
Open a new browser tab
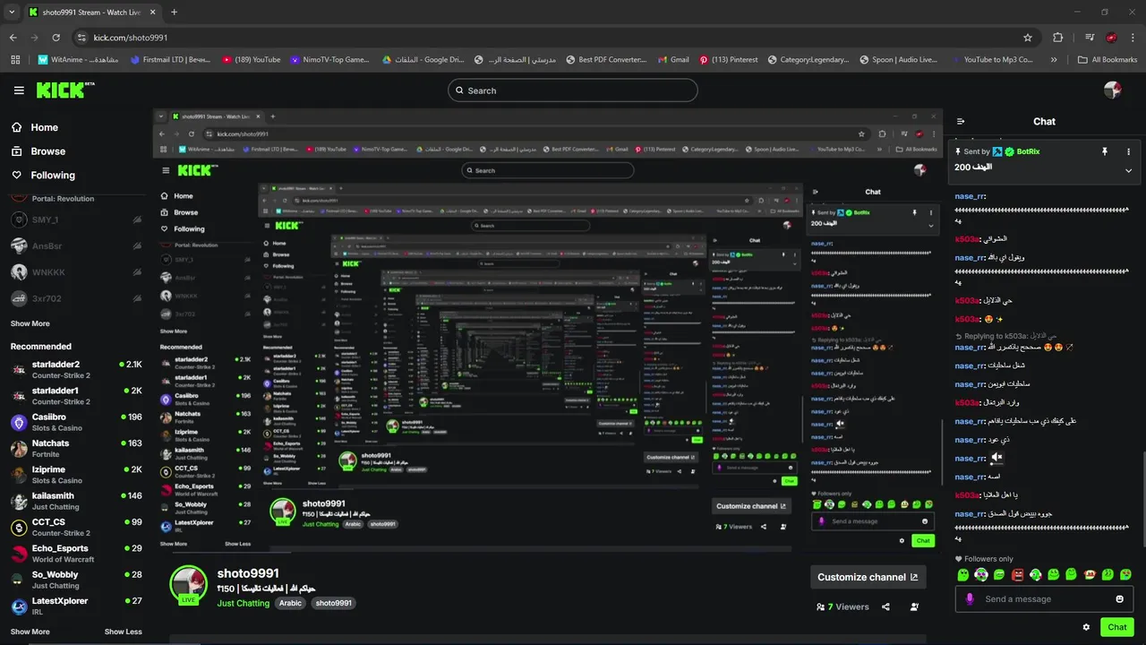tap(174, 13)
